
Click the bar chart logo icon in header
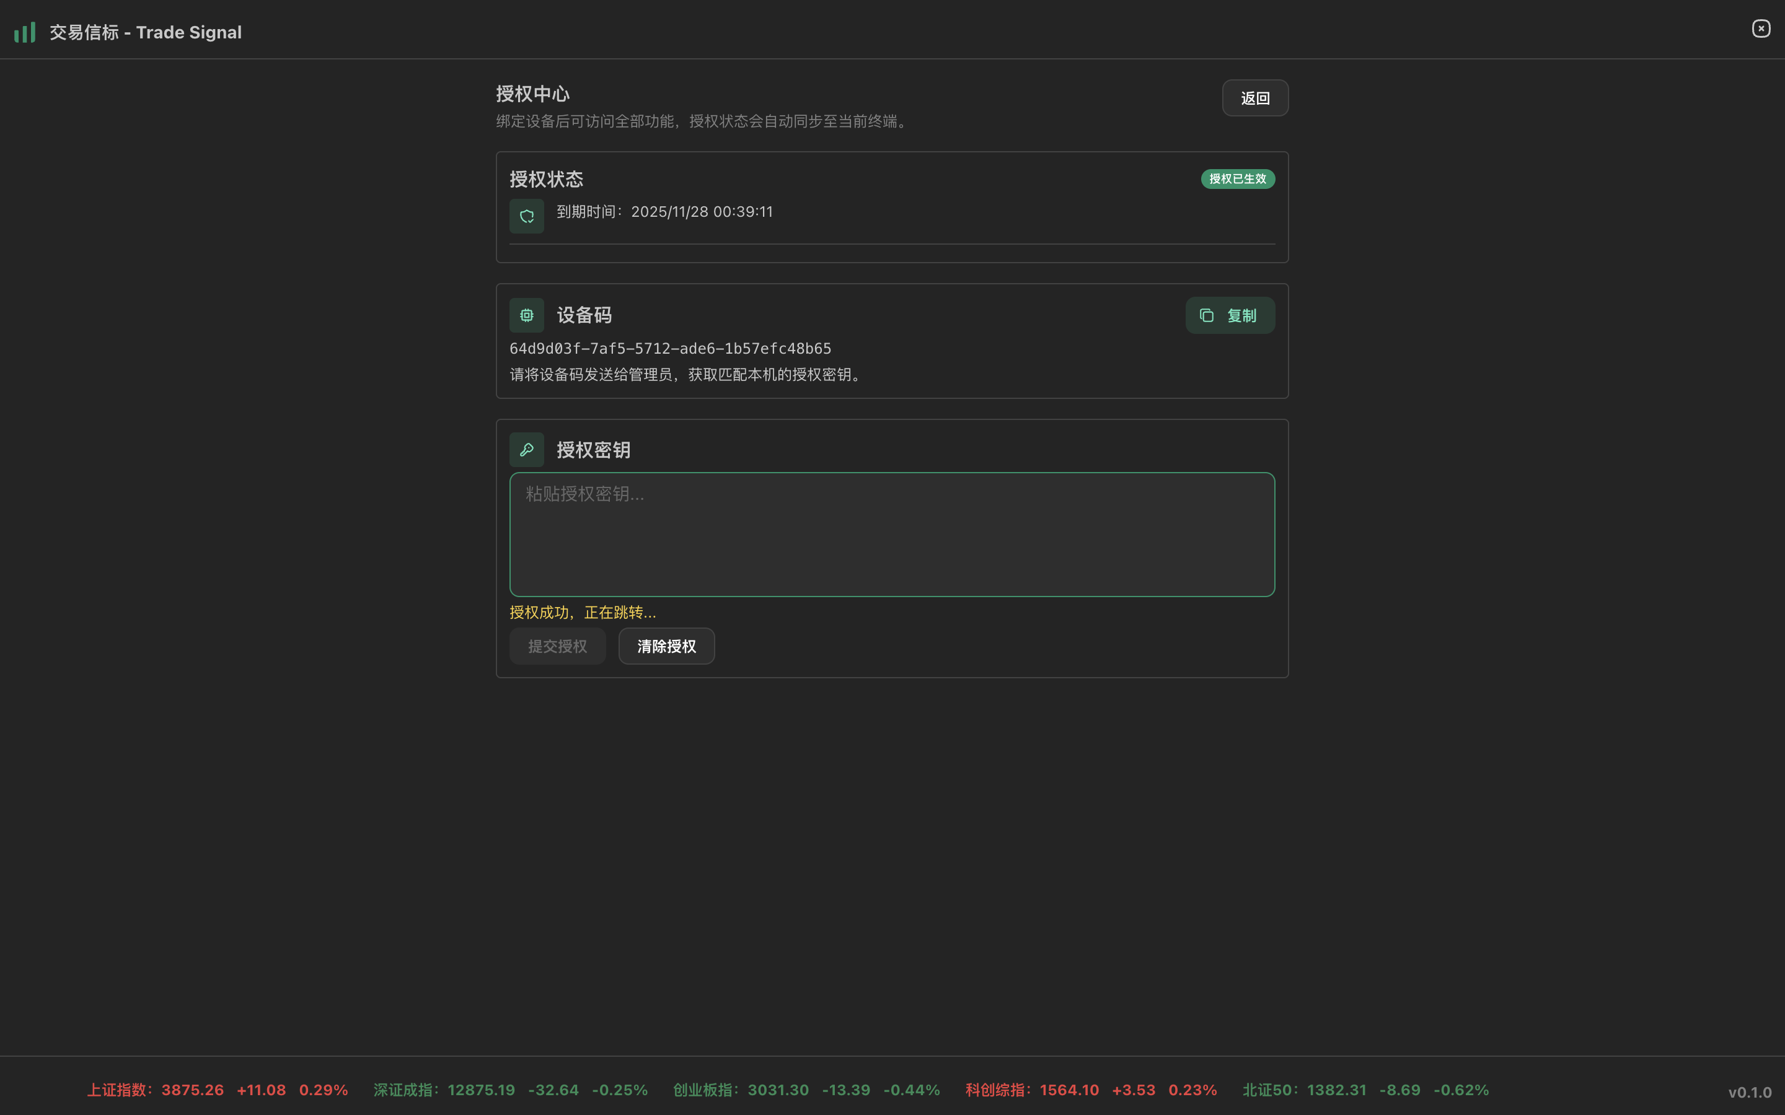click(x=25, y=32)
